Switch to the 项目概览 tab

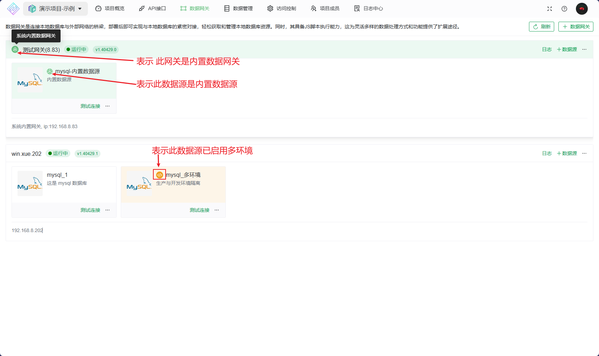click(110, 8)
